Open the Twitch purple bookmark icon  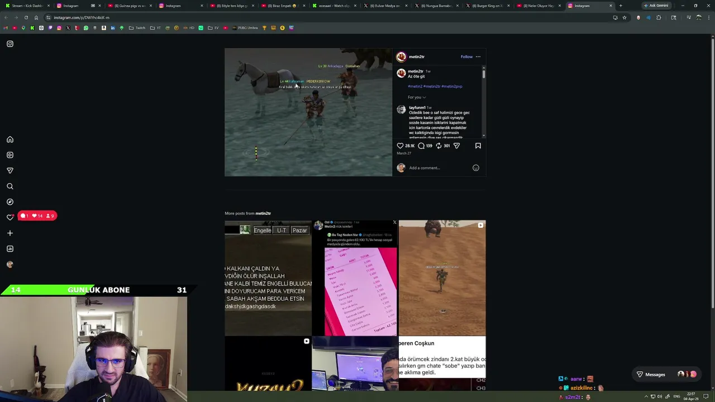pos(50,28)
